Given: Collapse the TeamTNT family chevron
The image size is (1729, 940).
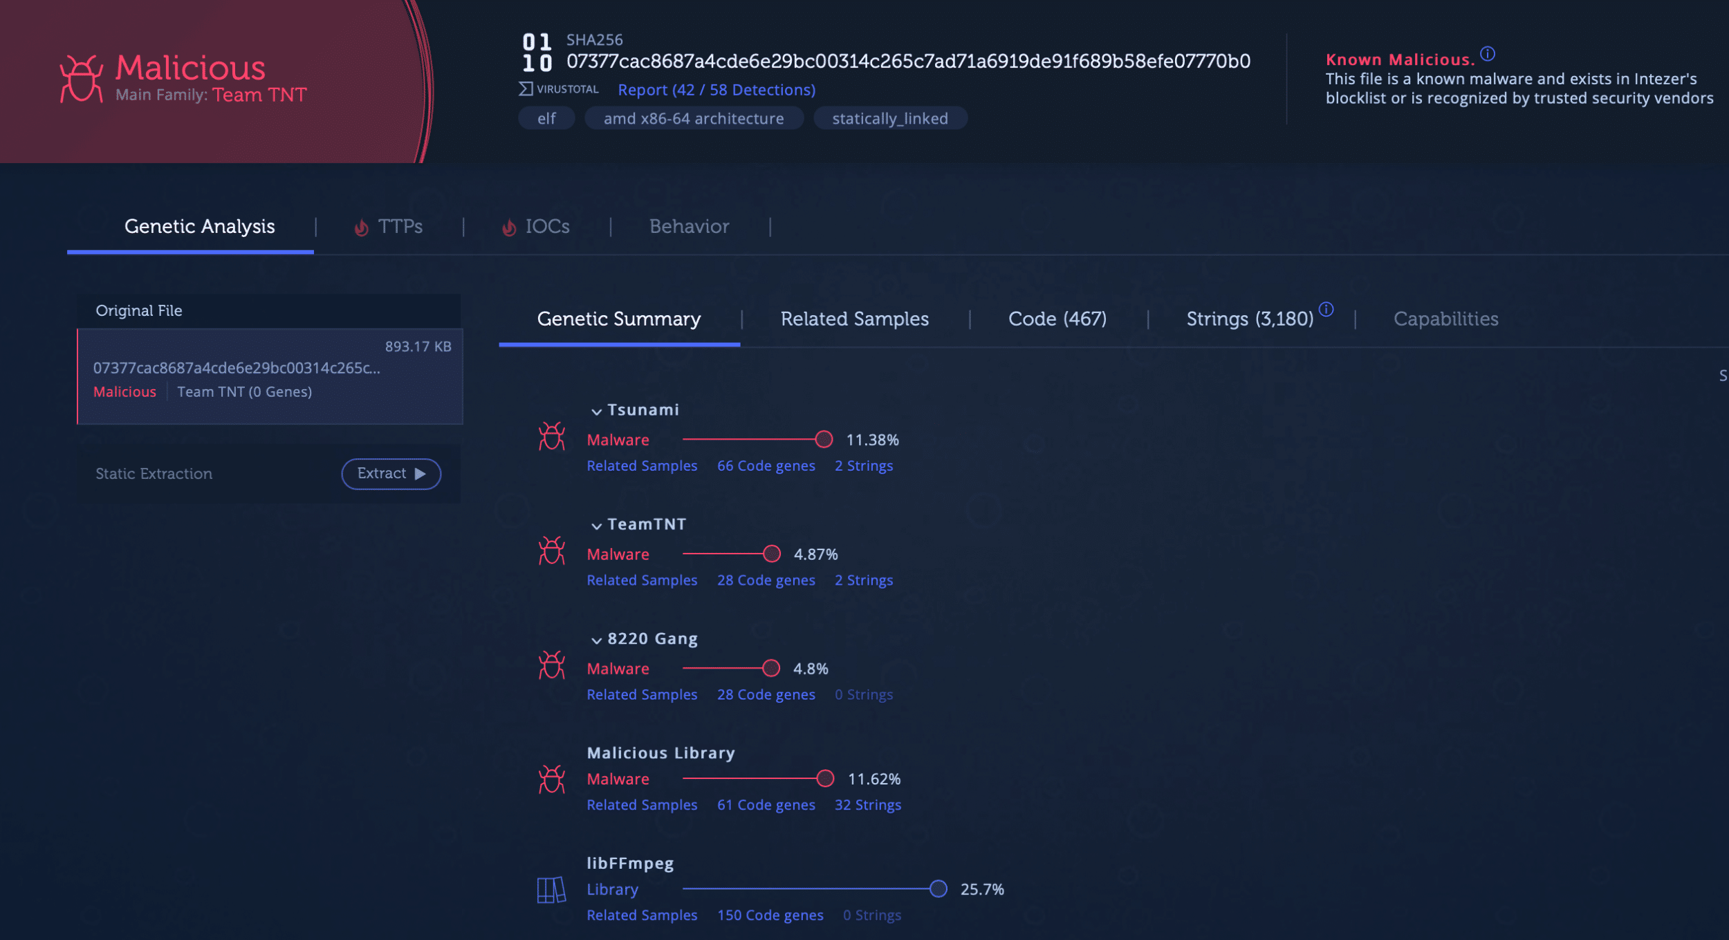Looking at the screenshot, I should (x=596, y=526).
